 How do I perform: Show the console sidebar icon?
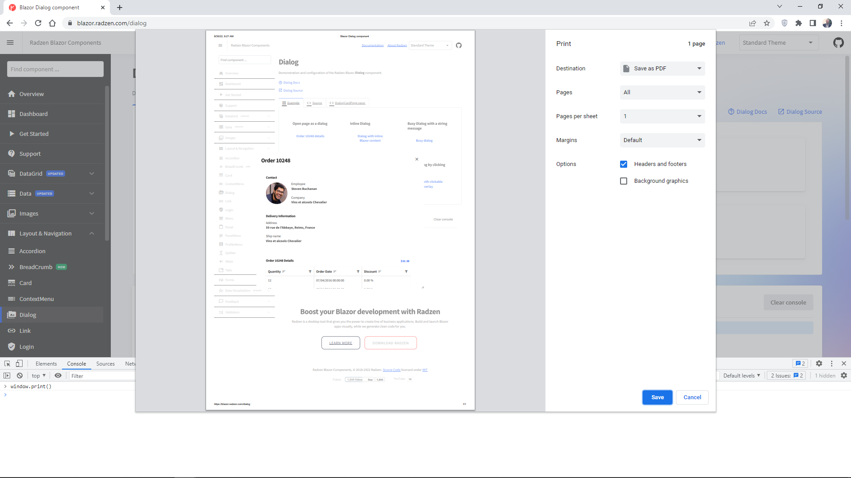tap(7, 375)
